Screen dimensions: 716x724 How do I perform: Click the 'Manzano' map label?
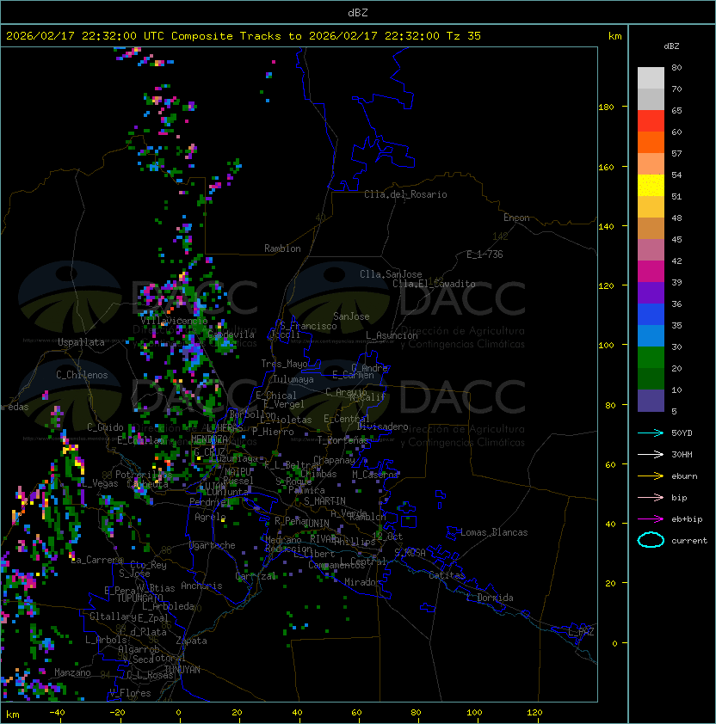pyautogui.click(x=72, y=672)
